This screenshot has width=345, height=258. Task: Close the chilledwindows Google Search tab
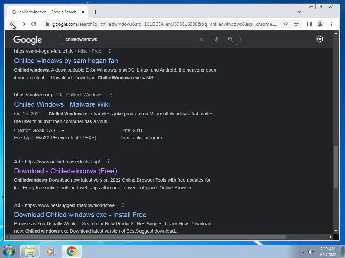pyautogui.click(x=83, y=12)
